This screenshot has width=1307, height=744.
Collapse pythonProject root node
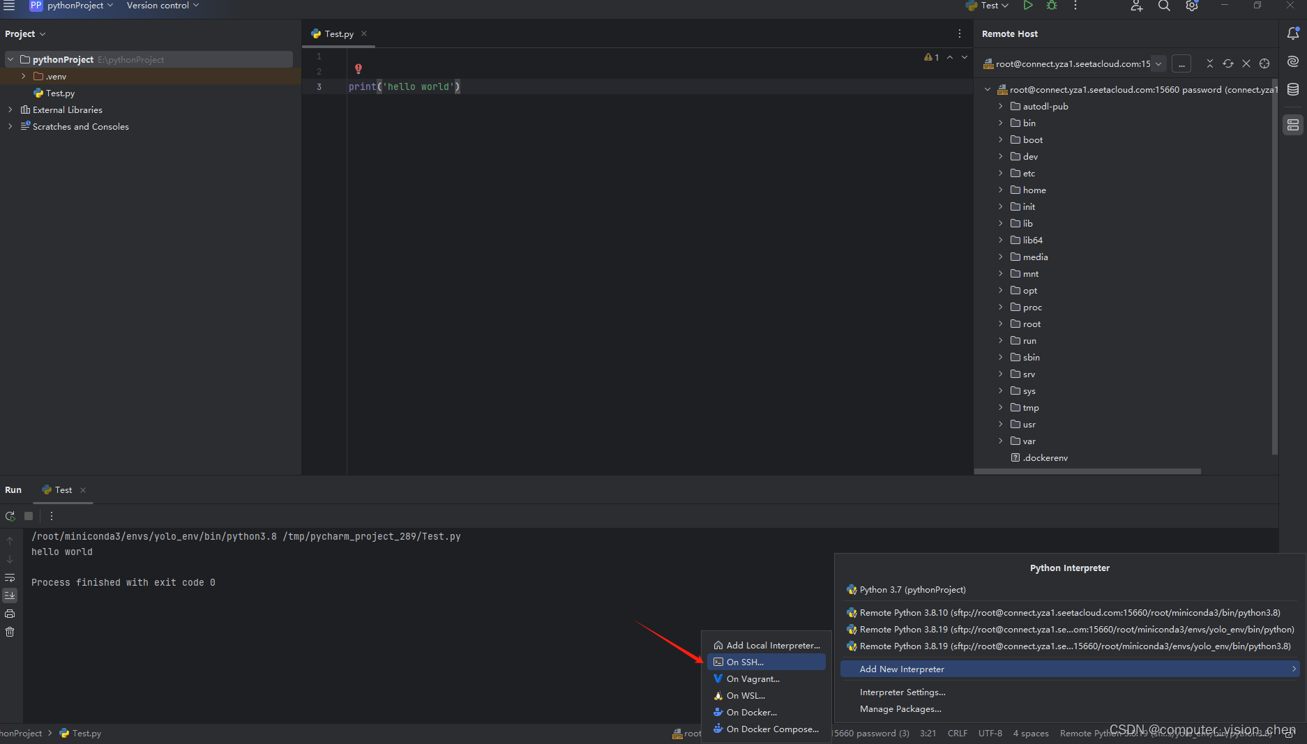pyautogui.click(x=10, y=59)
